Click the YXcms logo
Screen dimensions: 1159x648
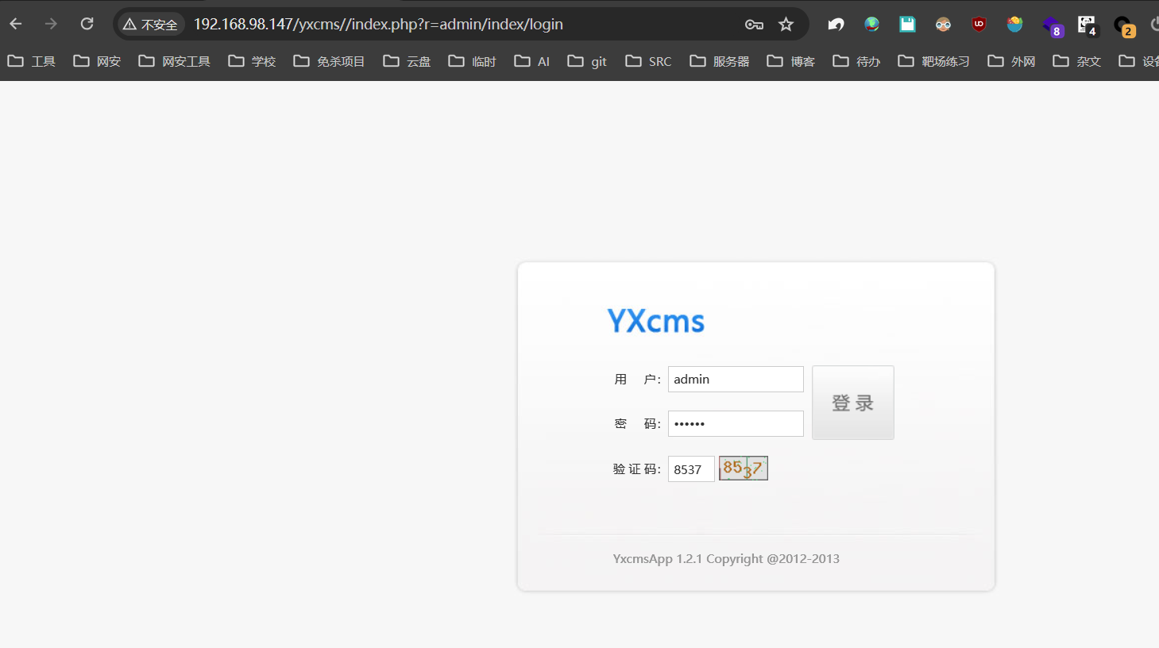coord(656,321)
